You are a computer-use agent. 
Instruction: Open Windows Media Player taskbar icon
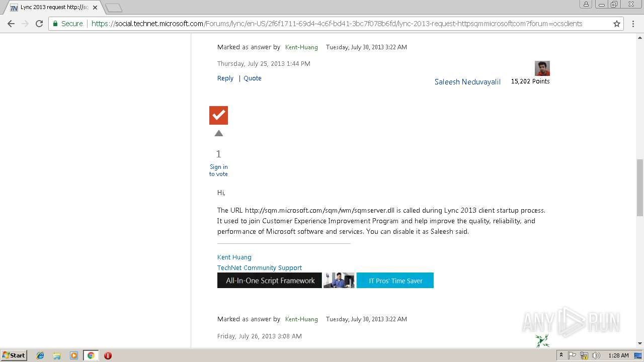coord(74,355)
